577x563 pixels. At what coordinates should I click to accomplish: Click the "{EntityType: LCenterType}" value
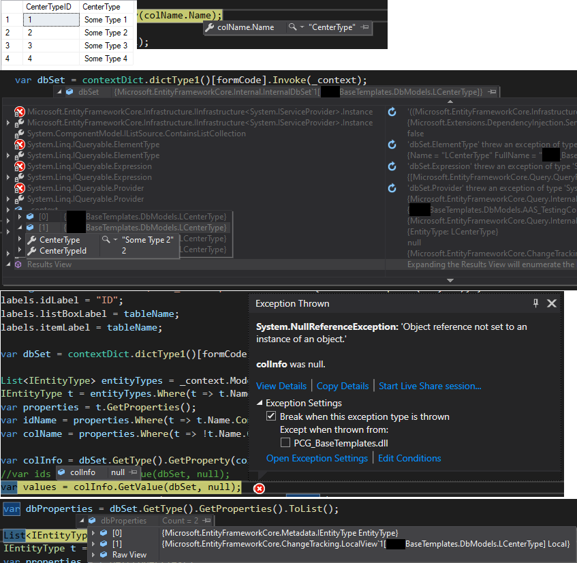click(452, 232)
